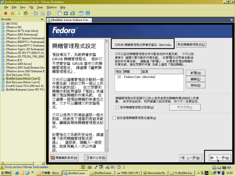
Task: Go back with 上一步(B) button
Action: point(190,158)
